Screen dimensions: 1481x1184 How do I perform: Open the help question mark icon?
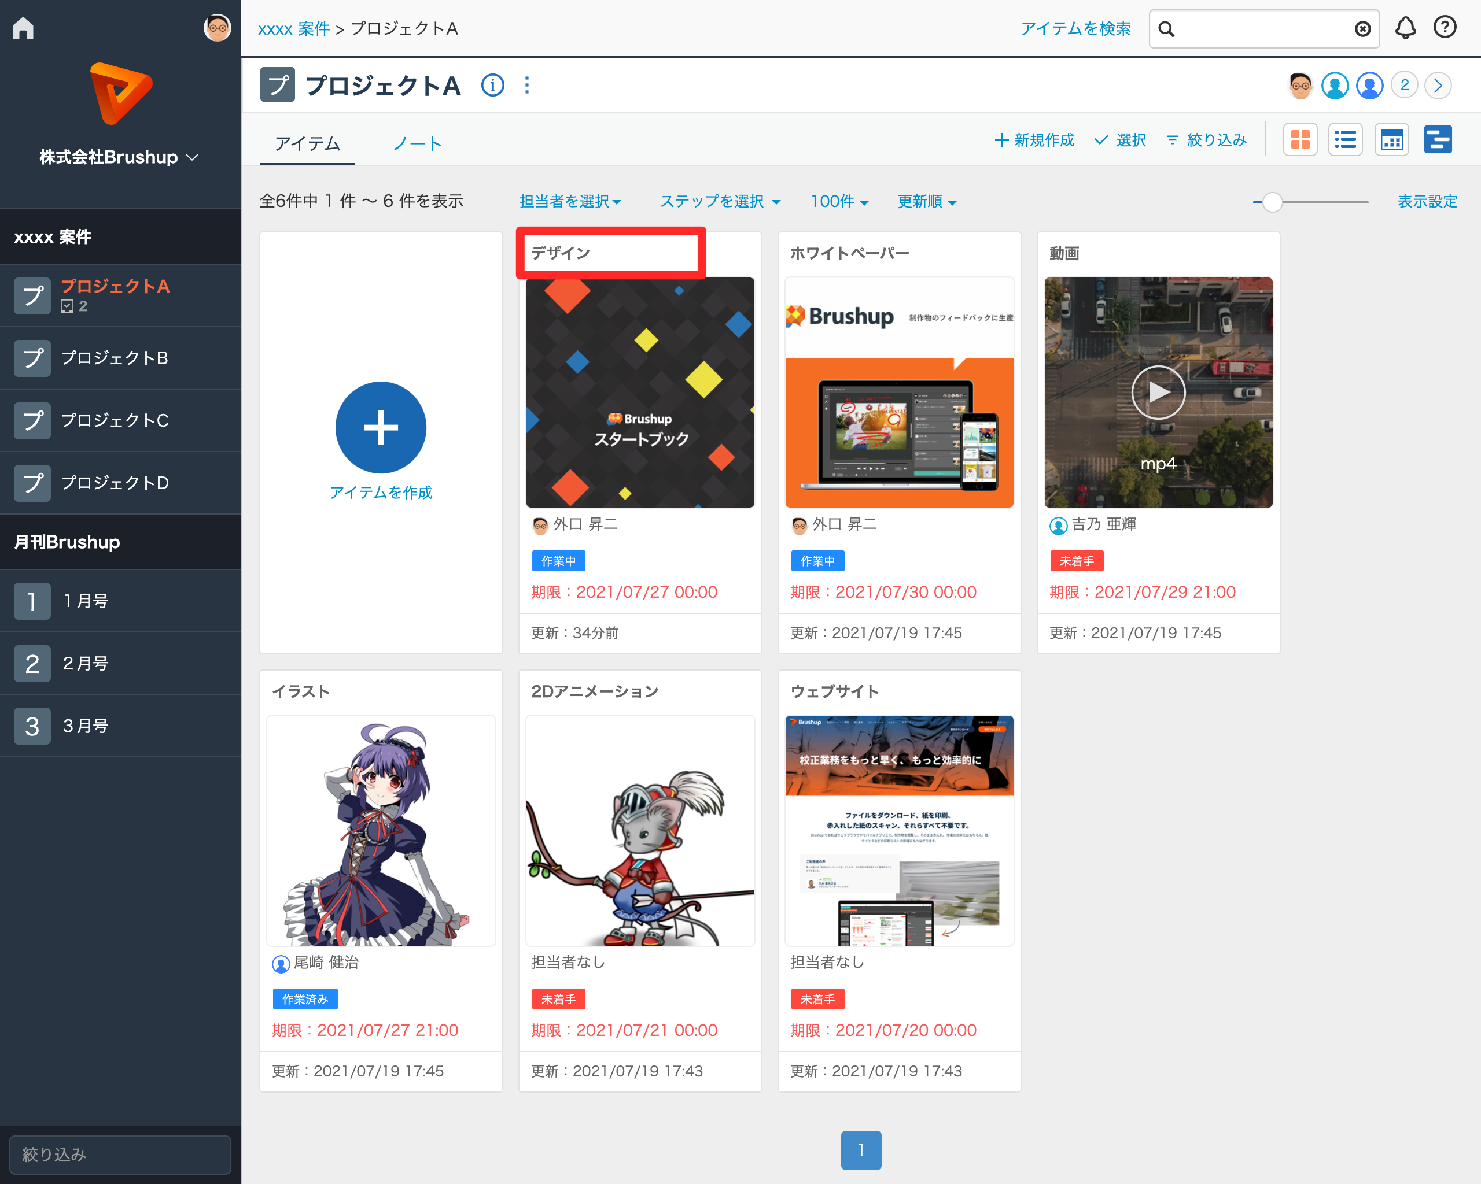(x=1444, y=28)
